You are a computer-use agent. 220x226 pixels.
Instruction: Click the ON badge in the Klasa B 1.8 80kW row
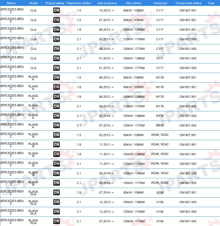pos(56,145)
